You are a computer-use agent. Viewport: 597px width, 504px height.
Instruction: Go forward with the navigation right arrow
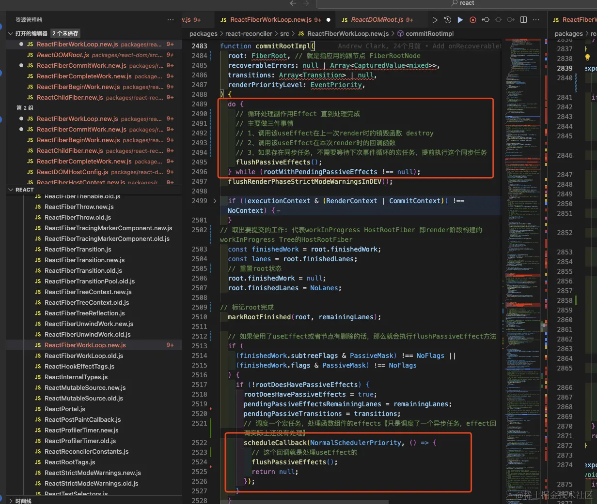[x=306, y=3]
